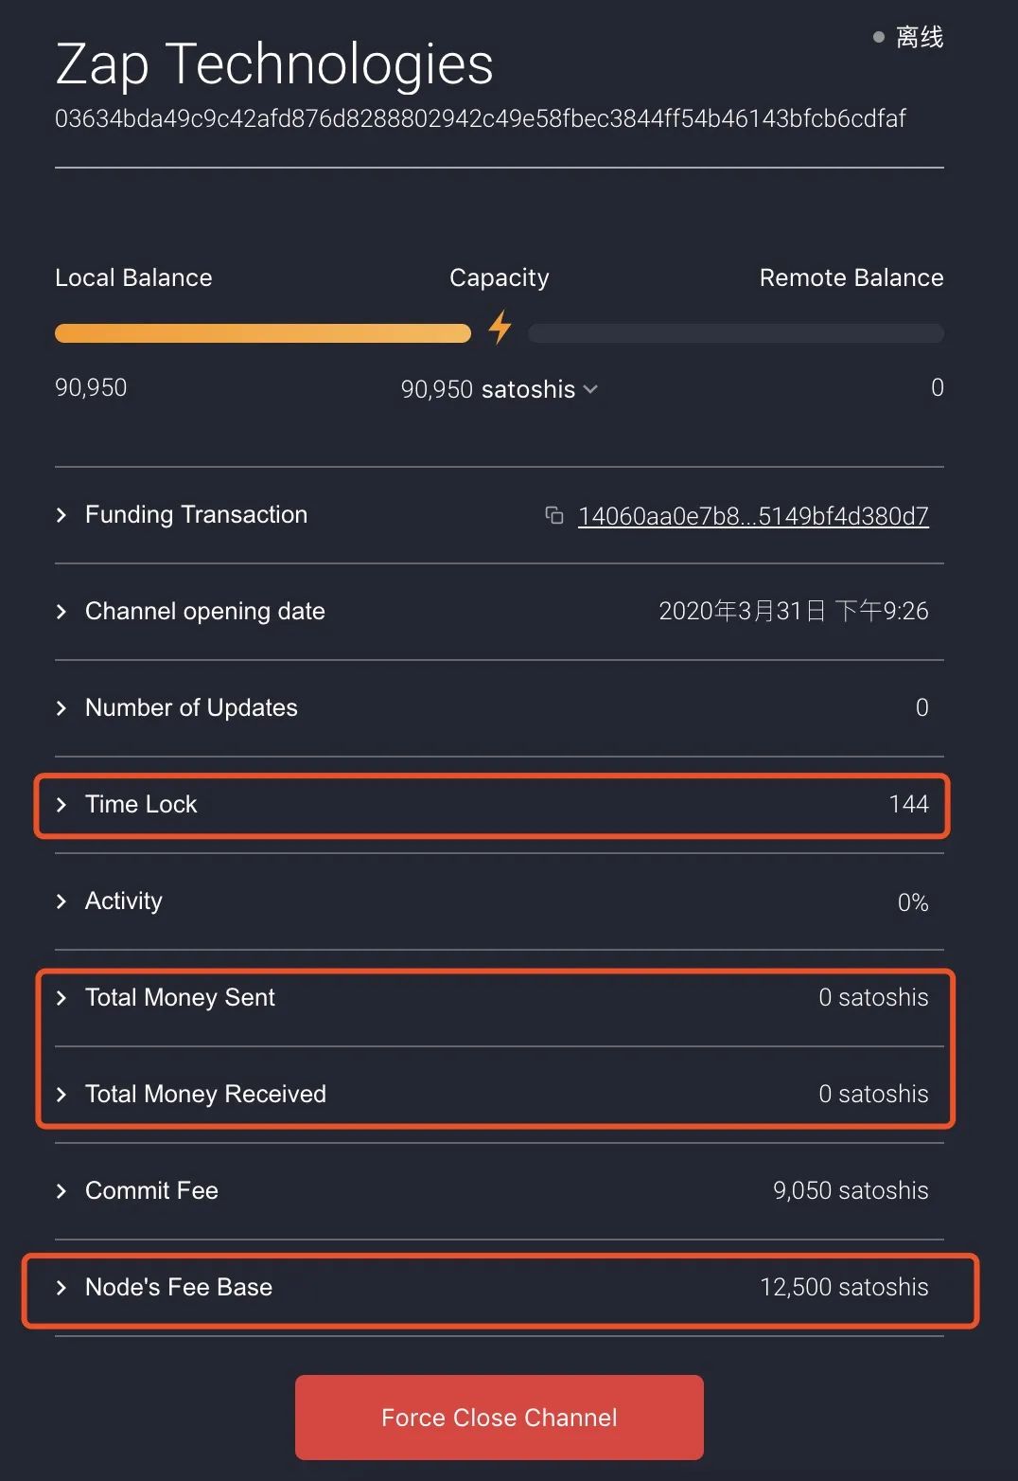Viewport: 1018px width, 1481px height.
Task: Open funding transaction link 14060aa0e7b8…
Action: tap(753, 516)
